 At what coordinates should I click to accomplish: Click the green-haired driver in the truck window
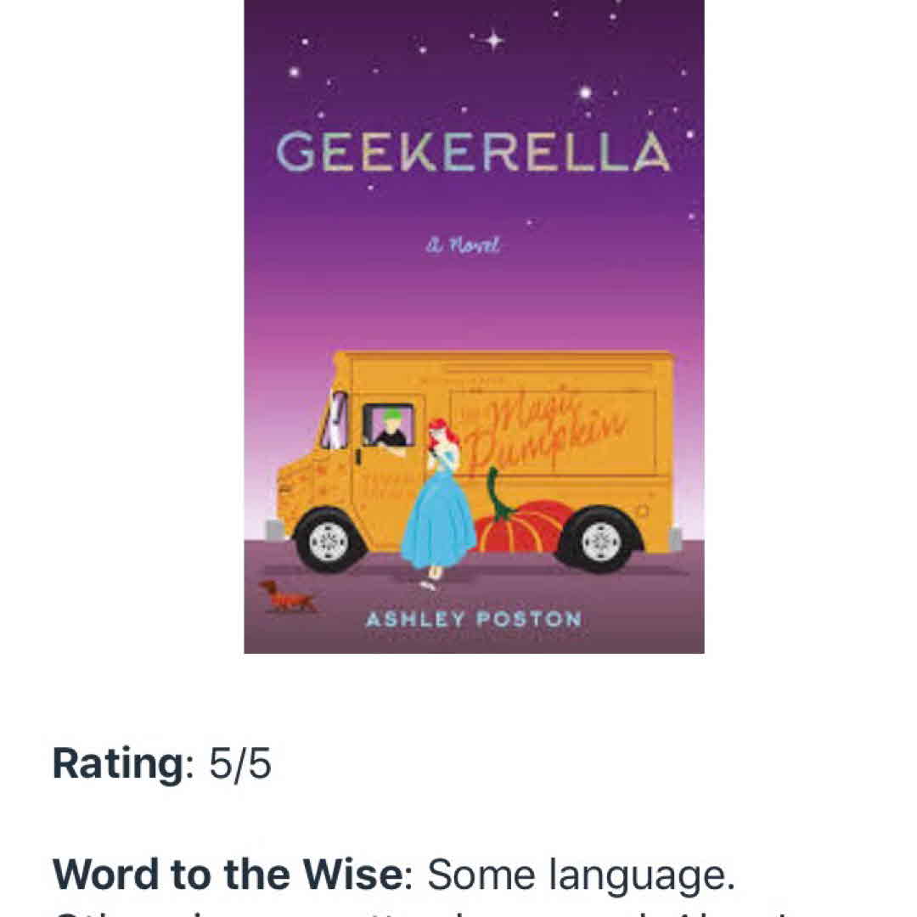click(391, 427)
